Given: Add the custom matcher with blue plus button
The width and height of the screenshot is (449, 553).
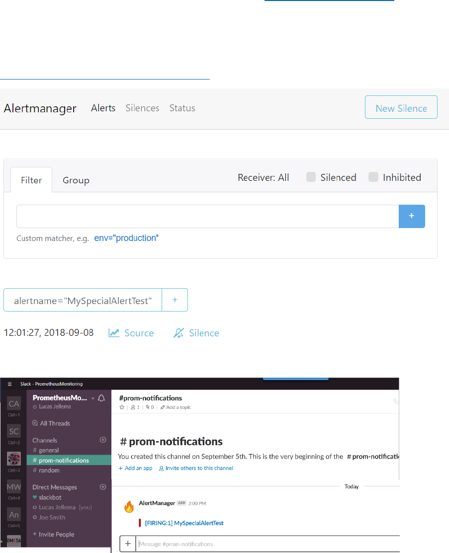Looking at the screenshot, I should coord(412,216).
